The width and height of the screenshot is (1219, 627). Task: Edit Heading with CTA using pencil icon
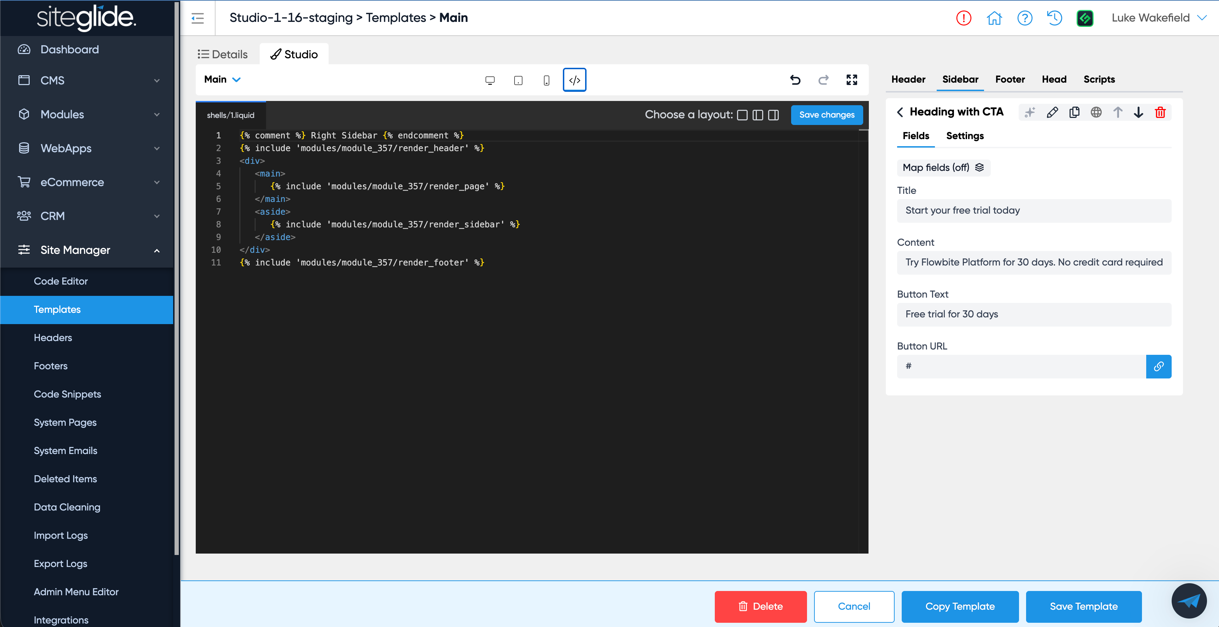1052,112
